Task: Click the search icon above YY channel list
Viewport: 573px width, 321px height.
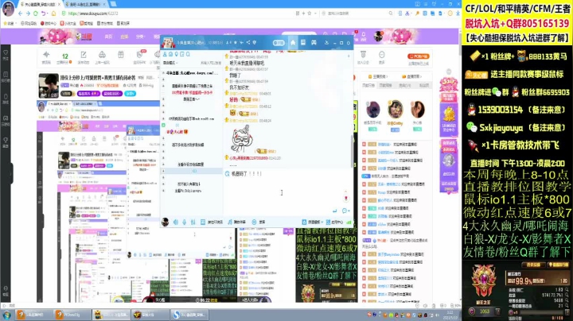Action: pyautogui.click(x=188, y=54)
